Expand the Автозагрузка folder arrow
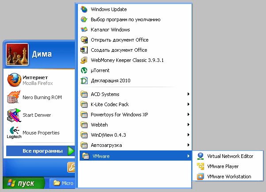The height and width of the screenshot is (192, 266). (x=188, y=145)
